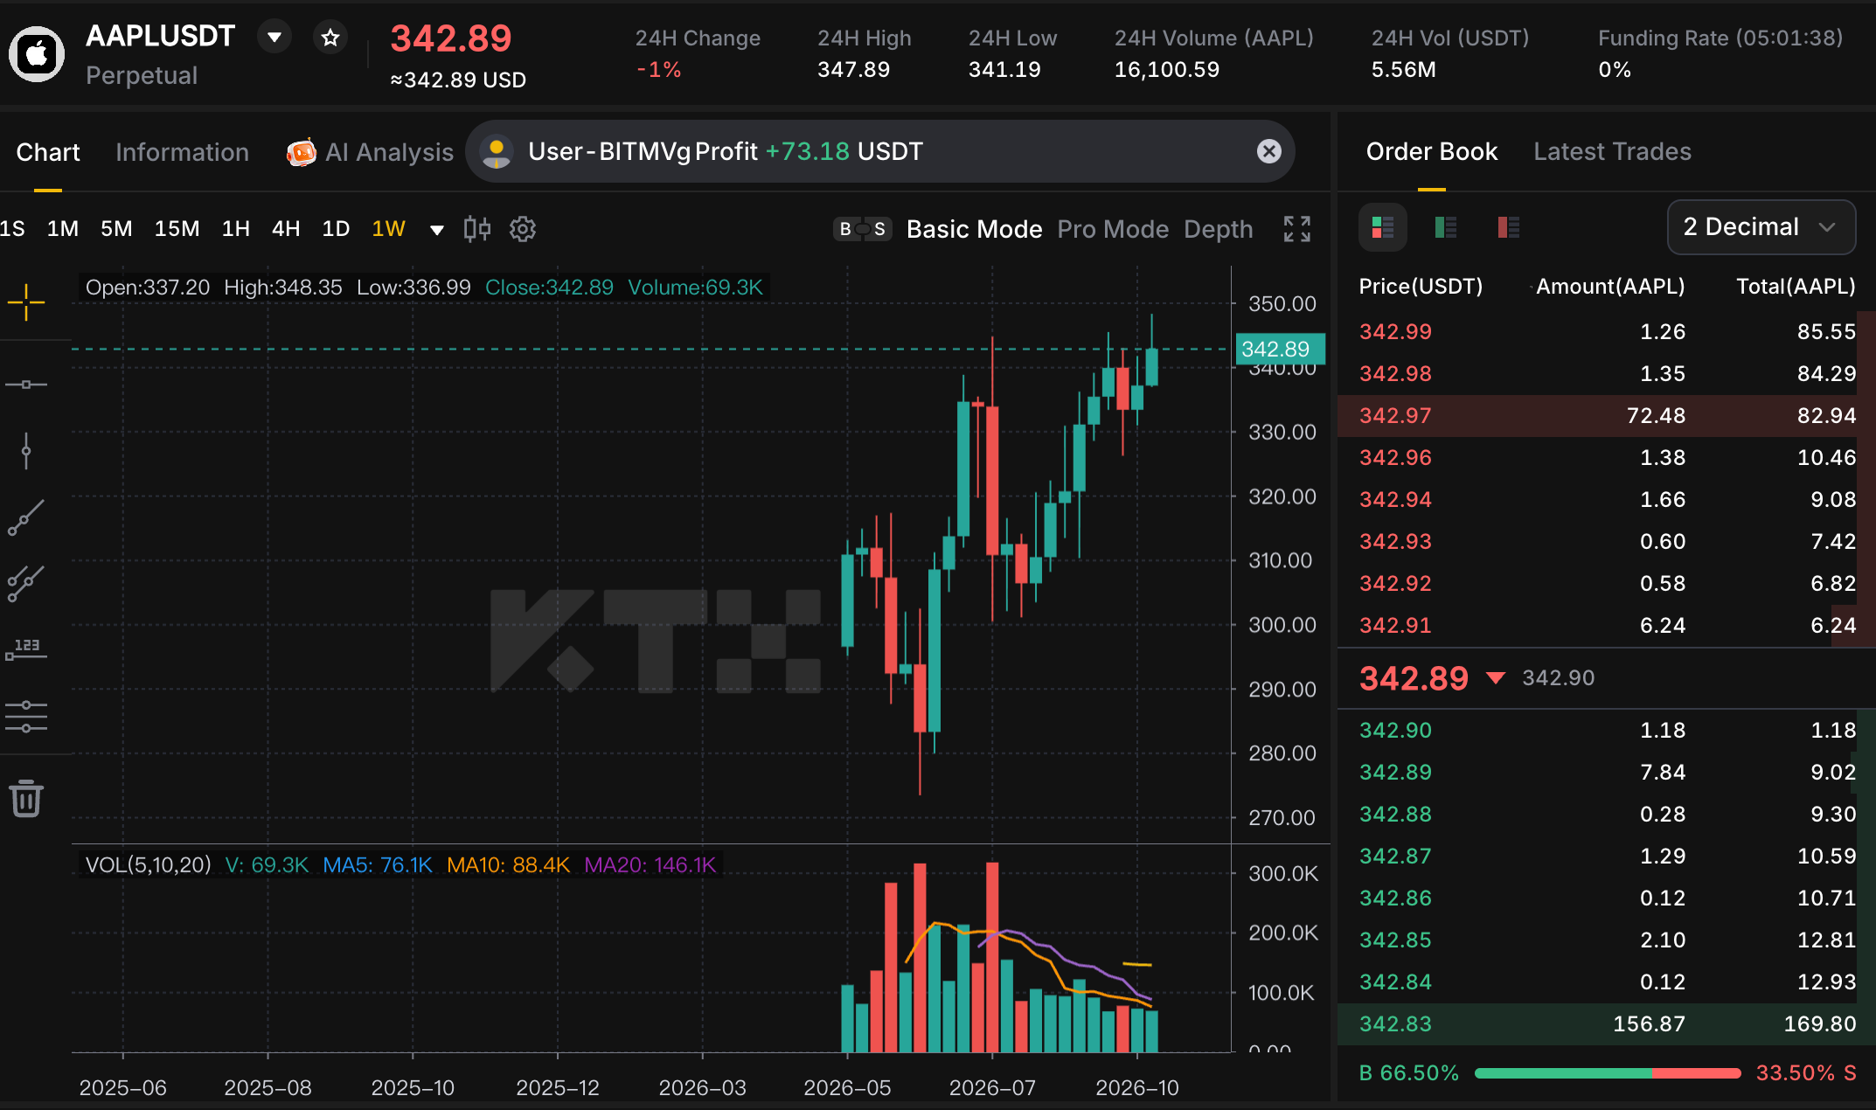Expand more timeframe options arrow
The image size is (1876, 1110).
(437, 230)
